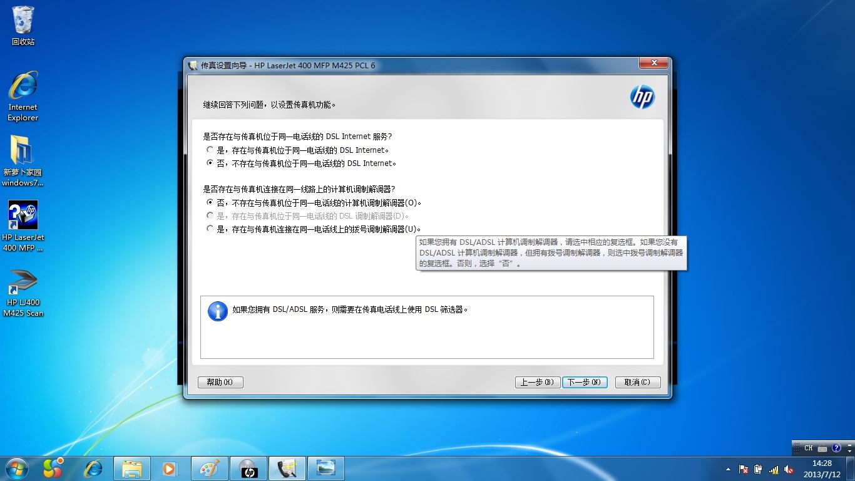The image size is (855, 481).
Task: Click the fax wizard title bar icon
Action: click(x=193, y=65)
